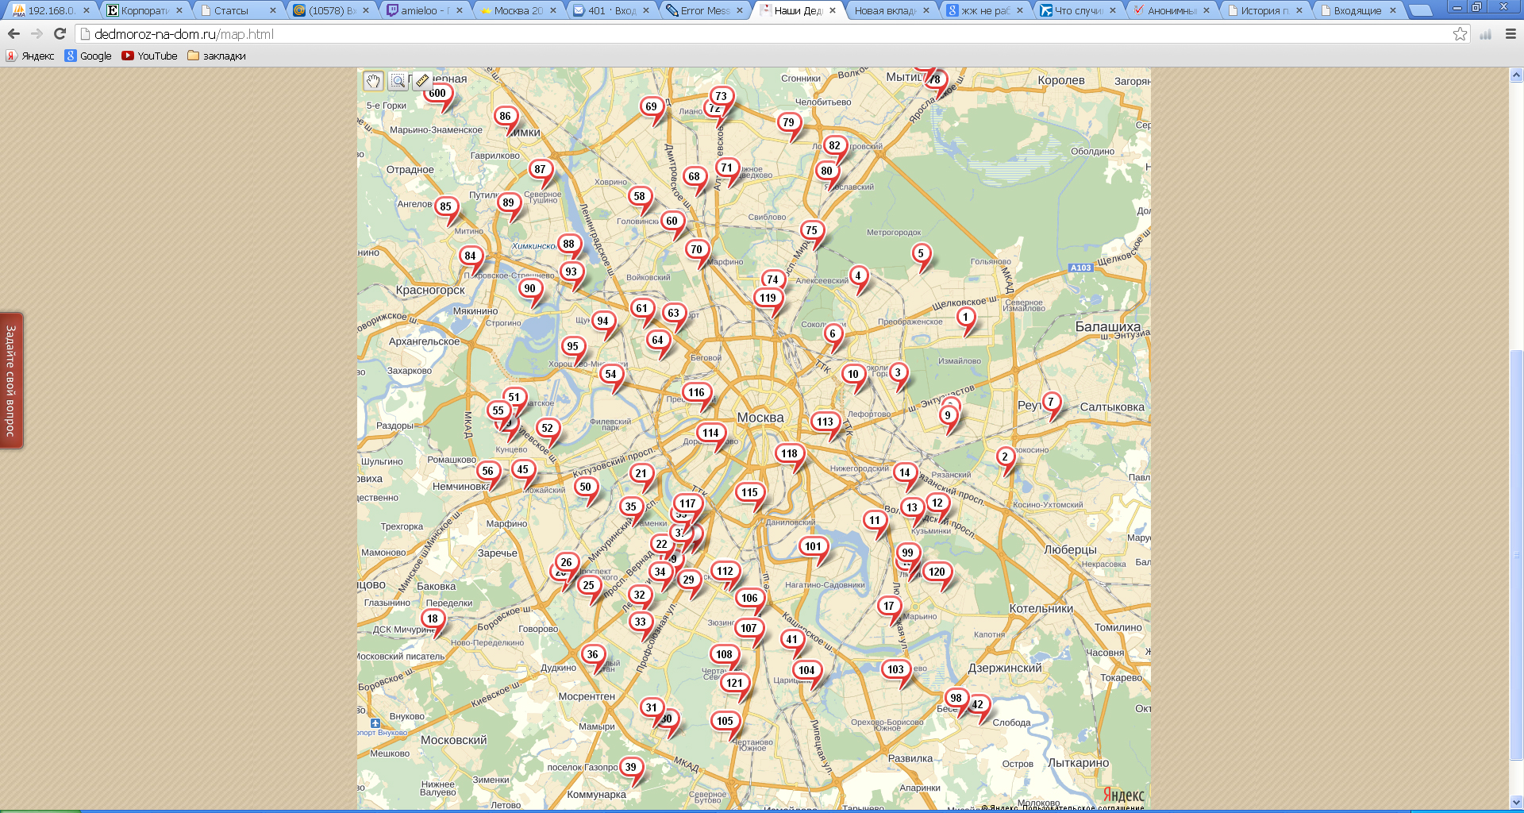Image resolution: width=1524 pixels, height=813 pixels.
Task: Click map marker number 600
Action: point(437,94)
